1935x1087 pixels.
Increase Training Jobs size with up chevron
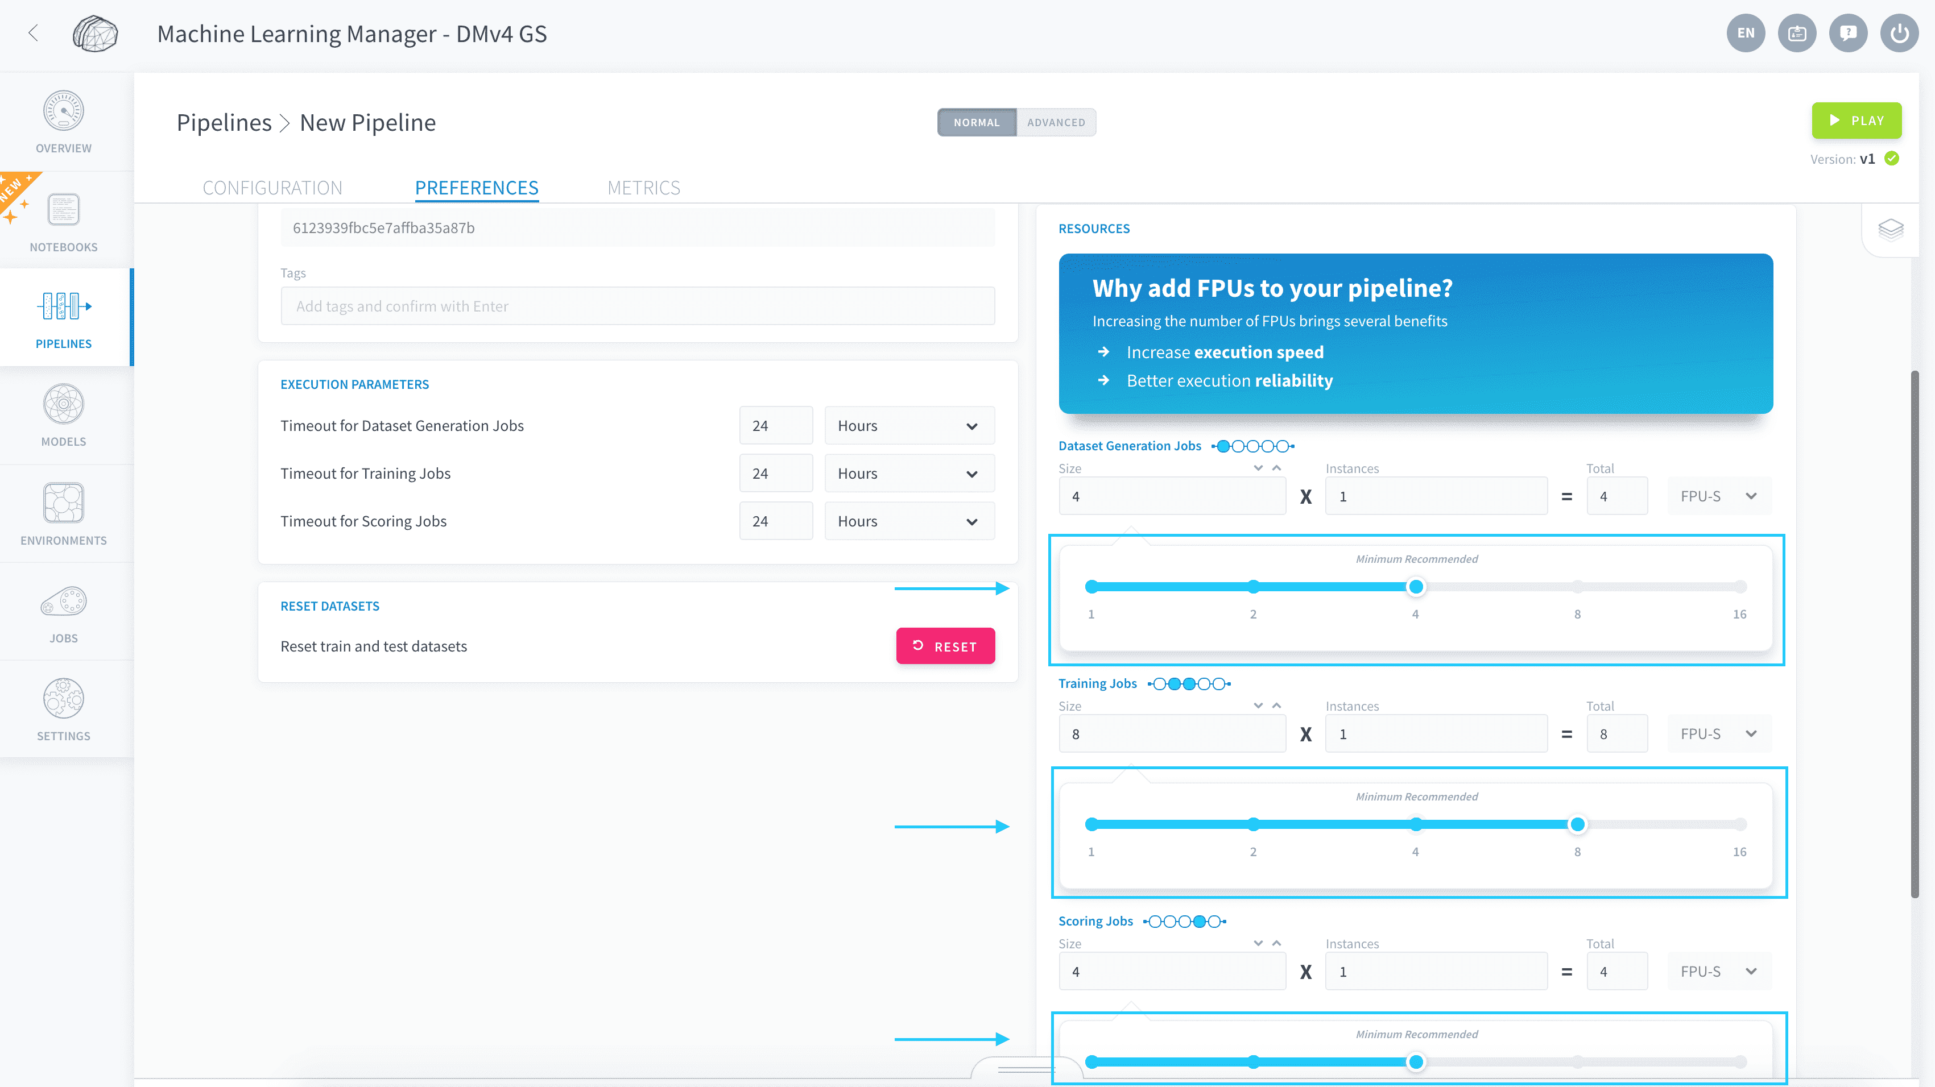tap(1276, 706)
